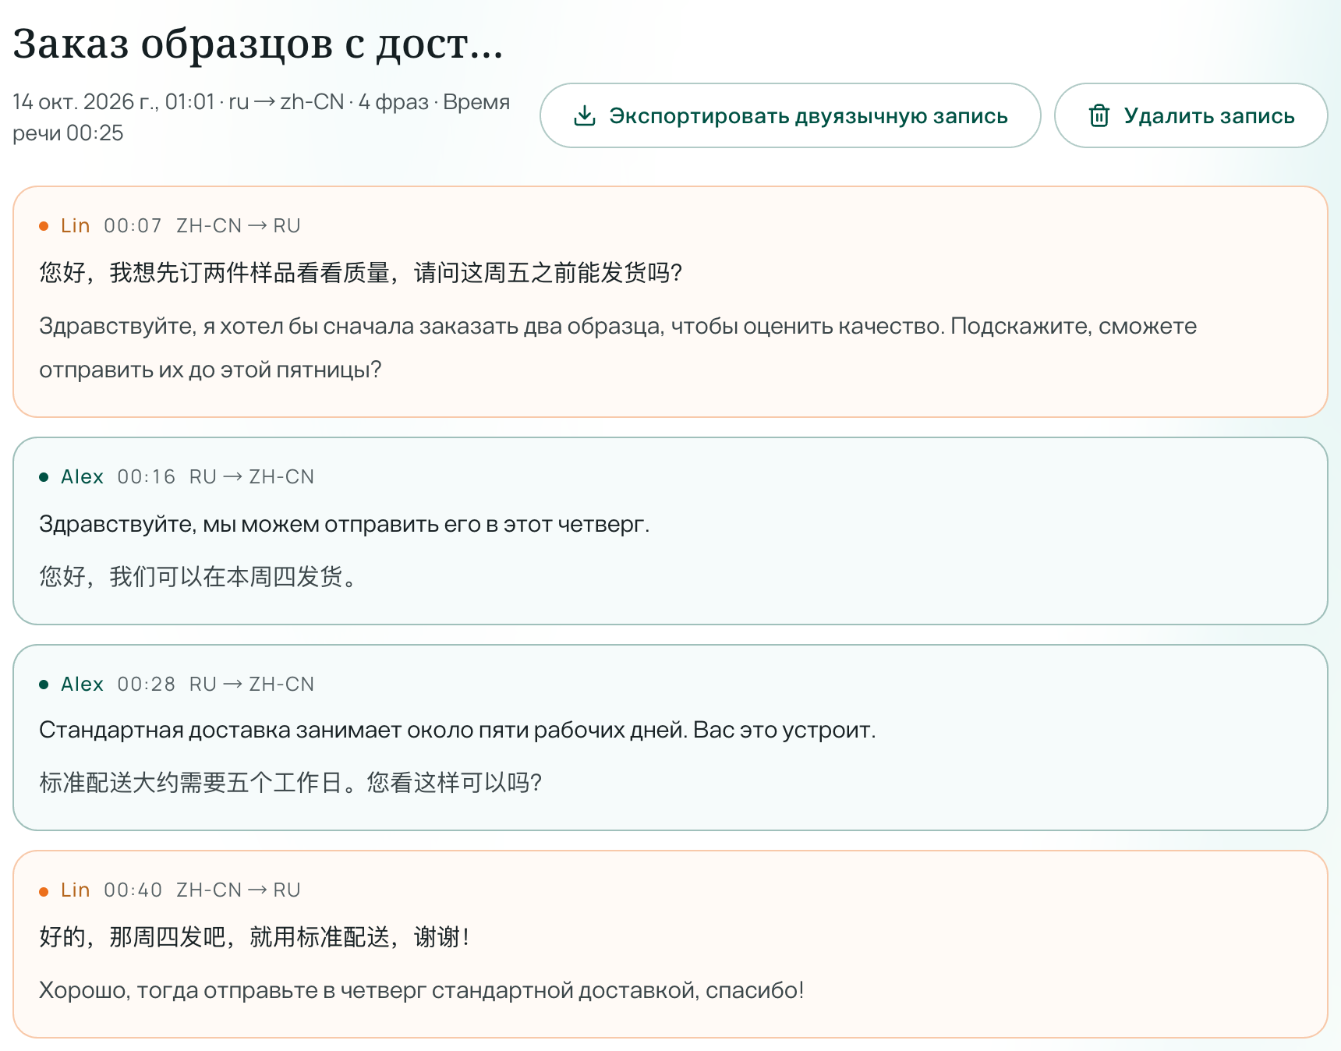Click 'RU → ZH-CN' label in the 00:16 card
This screenshot has width=1341, height=1051.
point(251,476)
